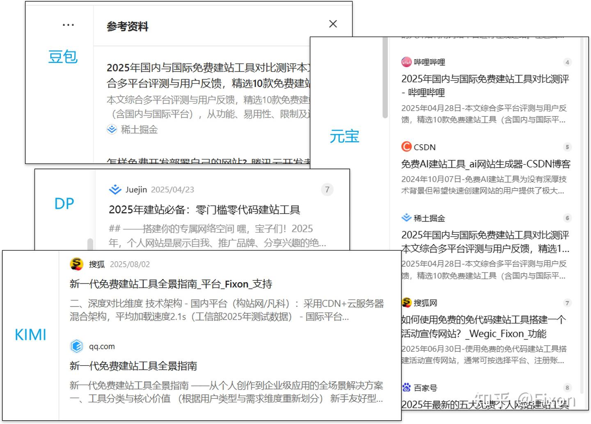Open 元宝 result 如何使用免费的免代码建站工具搭建一个活动宣传网站

[x=483, y=327]
